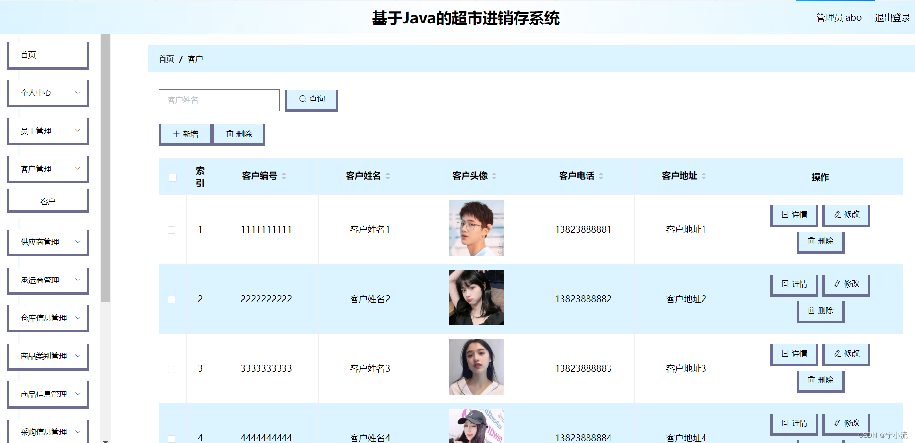Open avatar photo of 客户姓名1
The width and height of the screenshot is (915, 443).
pos(476,228)
